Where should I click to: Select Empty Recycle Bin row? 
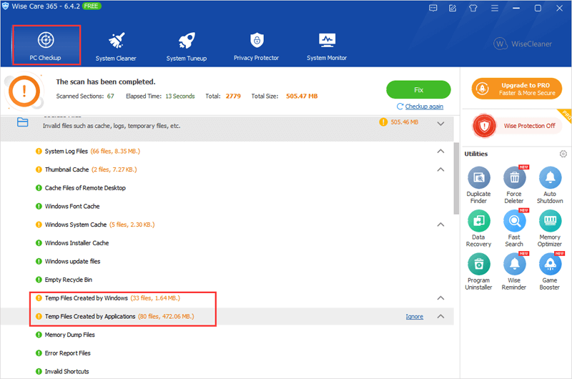pyautogui.click(x=227, y=280)
